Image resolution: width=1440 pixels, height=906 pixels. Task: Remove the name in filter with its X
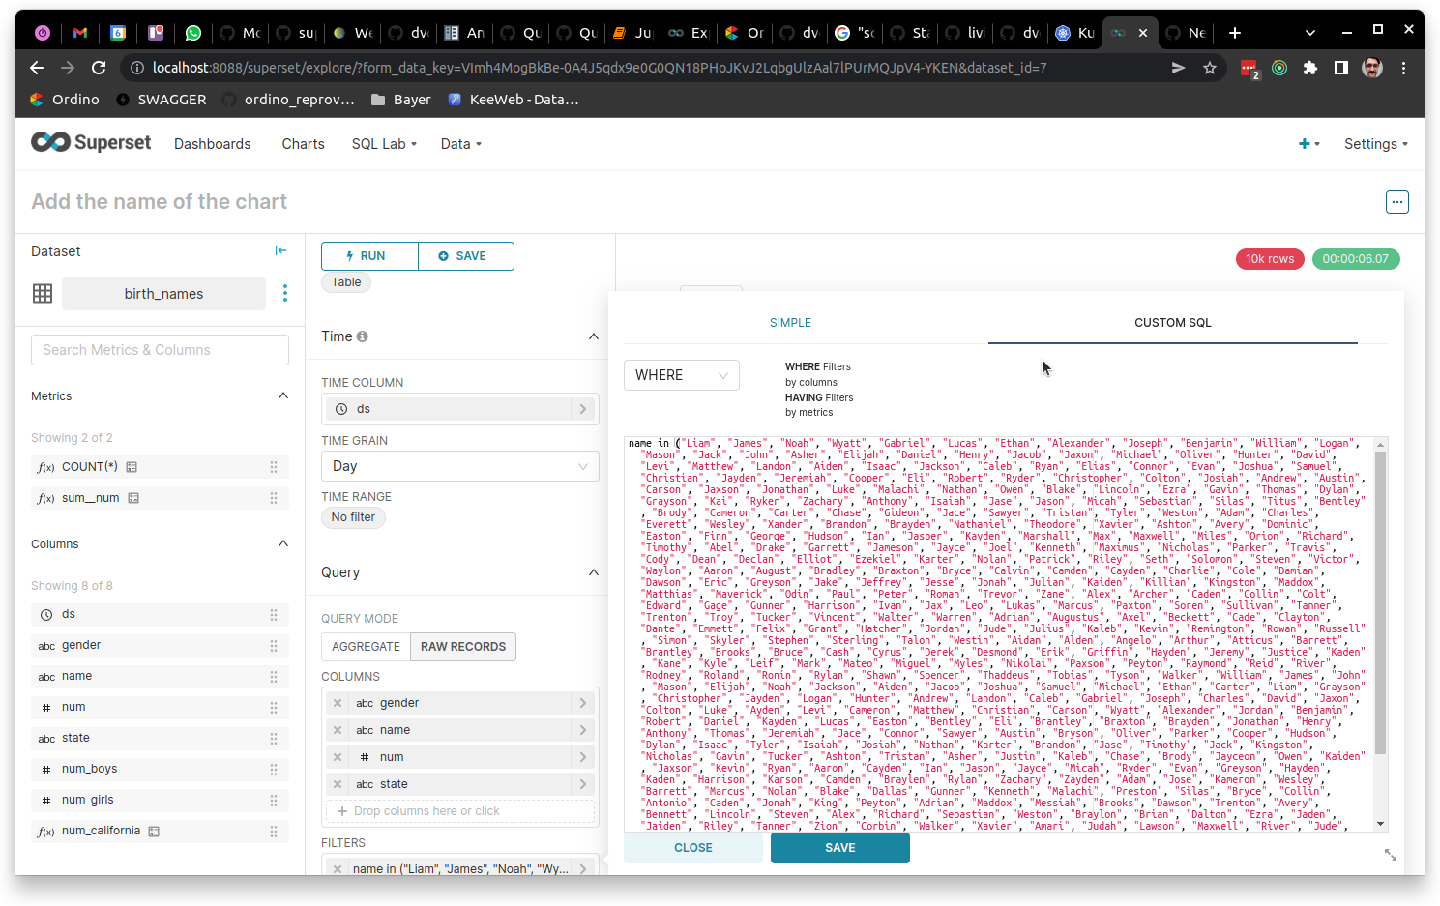pos(337,868)
